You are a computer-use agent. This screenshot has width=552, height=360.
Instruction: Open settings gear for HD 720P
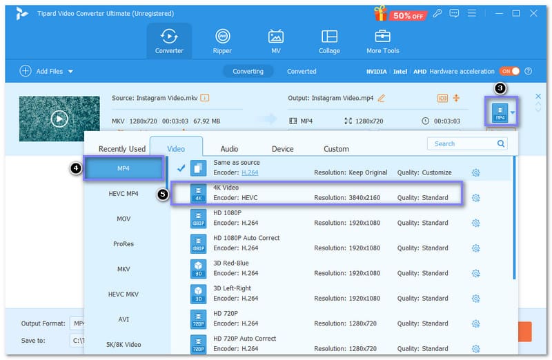point(475,323)
